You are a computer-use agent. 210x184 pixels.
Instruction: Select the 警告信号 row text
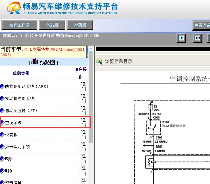[x=13, y=182]
